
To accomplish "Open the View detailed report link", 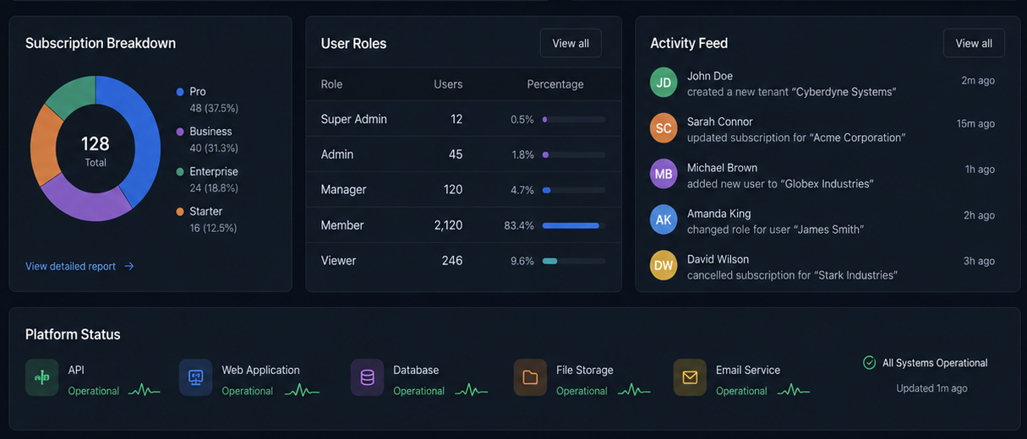I will (x=79, y=266).
